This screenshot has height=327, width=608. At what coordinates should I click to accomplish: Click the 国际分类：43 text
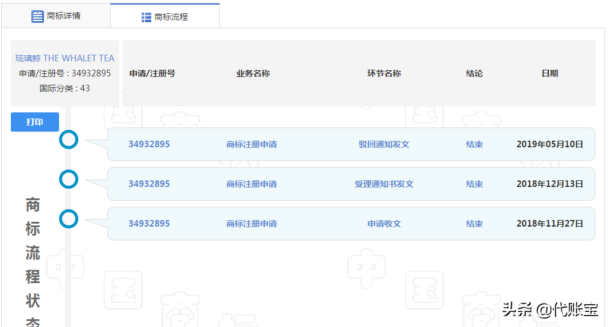pyautogui.click(x=64, y=88)
